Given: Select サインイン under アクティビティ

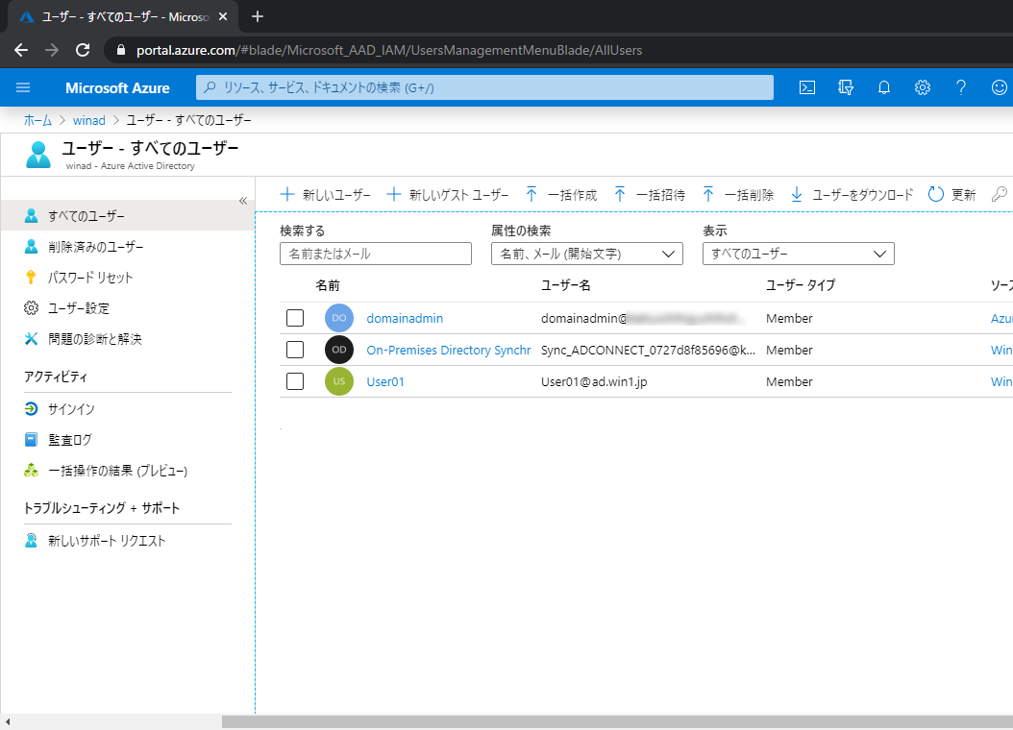Looking at the screenshot, I should pos(127,408).
